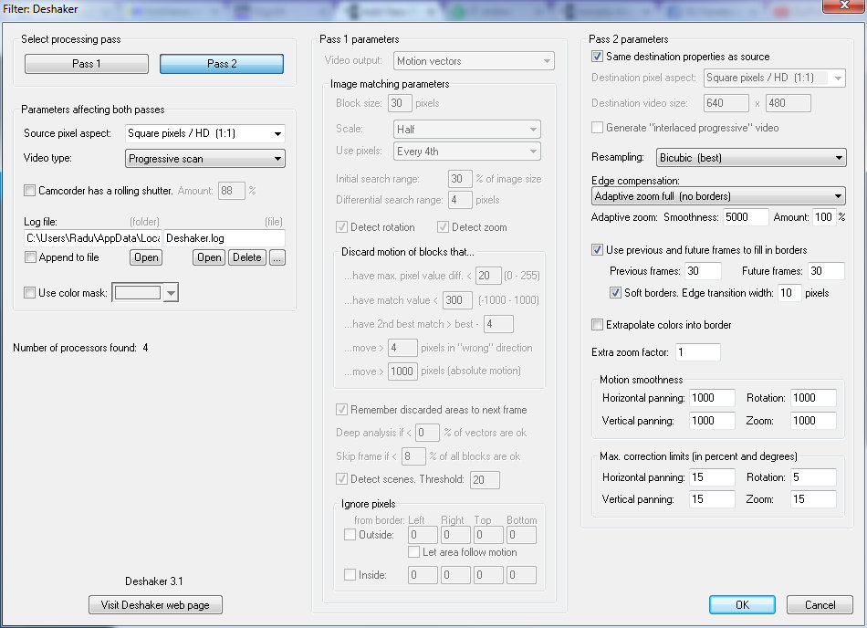Delete the log file
This screenshot has height=628, width=867.
tap(247, 257)
